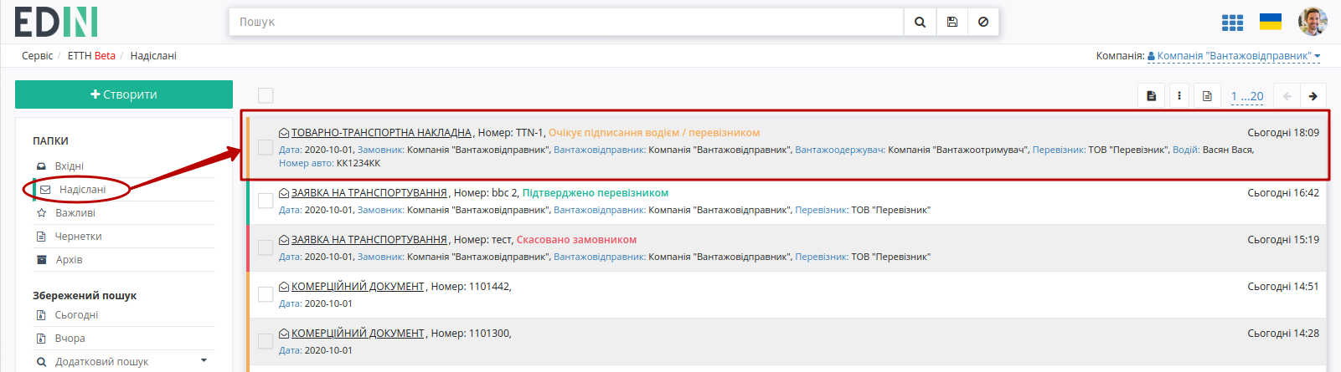Go to the next page arrow

pyautogui.click(x=1313, y=96)
